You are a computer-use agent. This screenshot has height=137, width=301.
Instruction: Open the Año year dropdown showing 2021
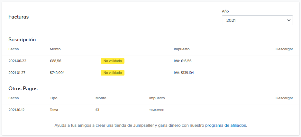(254, 20)
